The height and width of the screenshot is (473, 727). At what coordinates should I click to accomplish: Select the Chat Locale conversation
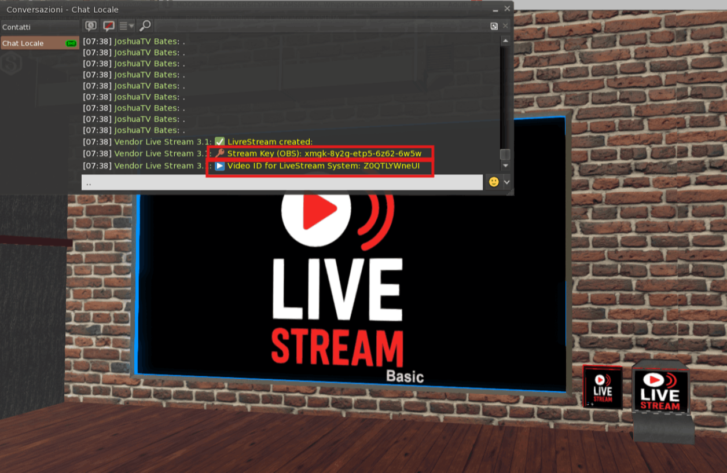pos(39,43)
